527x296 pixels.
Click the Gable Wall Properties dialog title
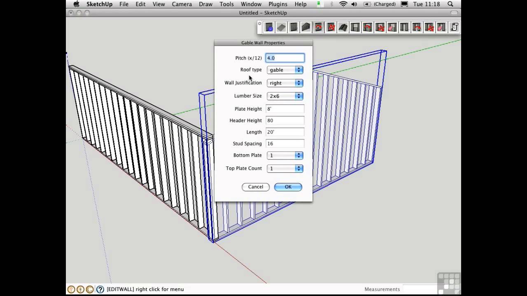pyautogui.click(x=263, y=43)
